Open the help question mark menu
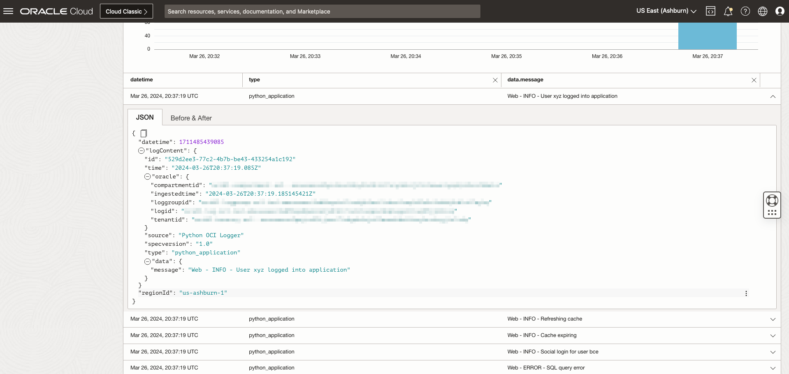 [x=745, y=11]
